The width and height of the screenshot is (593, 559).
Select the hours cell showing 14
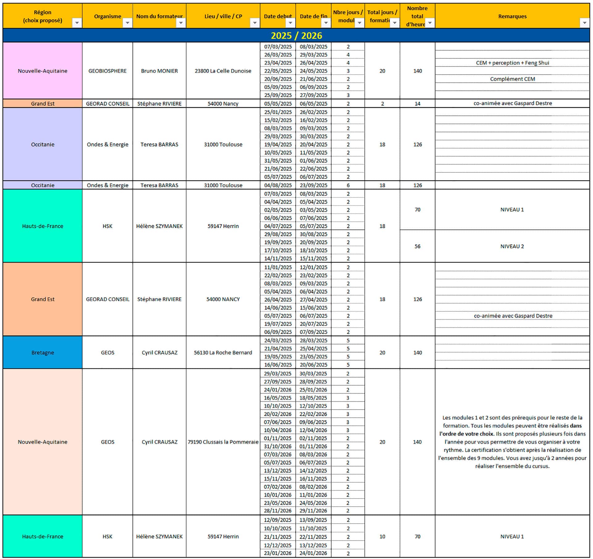click(418, 103)
